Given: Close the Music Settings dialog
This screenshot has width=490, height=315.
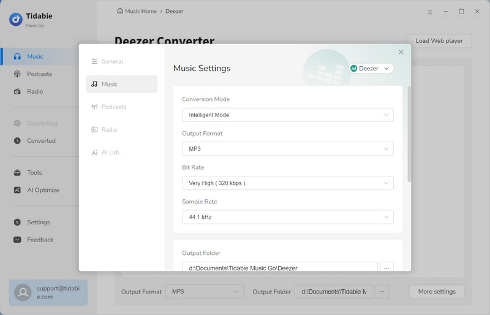Looking at the screenshot, I should tap(401, 52).
